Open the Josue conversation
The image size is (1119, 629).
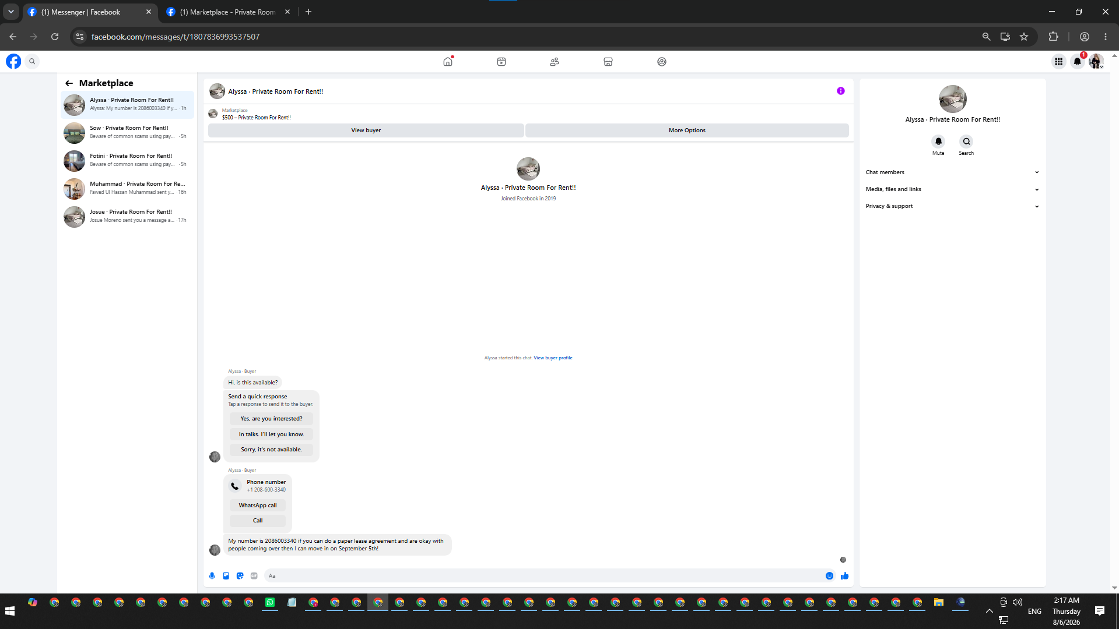pos(127,217)
